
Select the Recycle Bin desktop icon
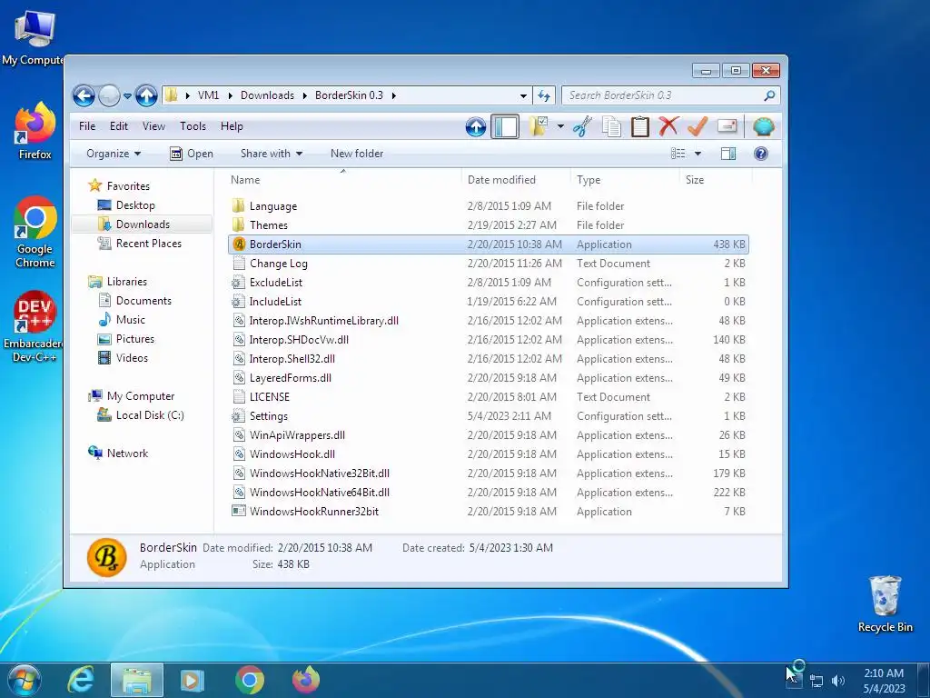pyautogui.click(x=885, y=603)
